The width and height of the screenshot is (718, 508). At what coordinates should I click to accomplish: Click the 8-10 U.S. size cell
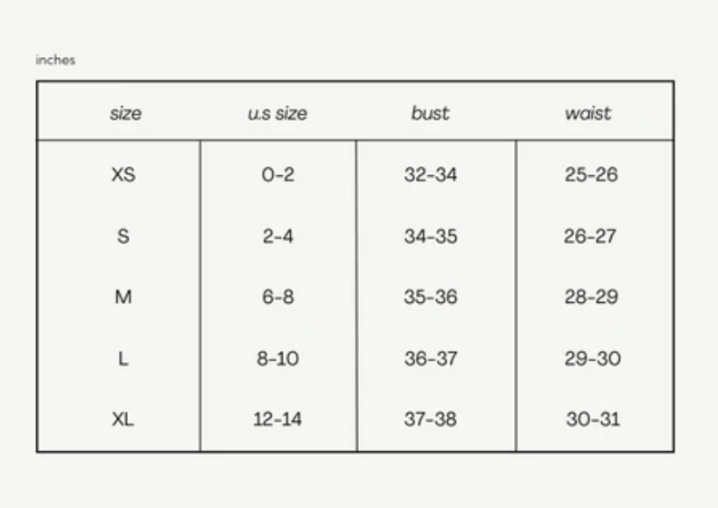[277, 358]
